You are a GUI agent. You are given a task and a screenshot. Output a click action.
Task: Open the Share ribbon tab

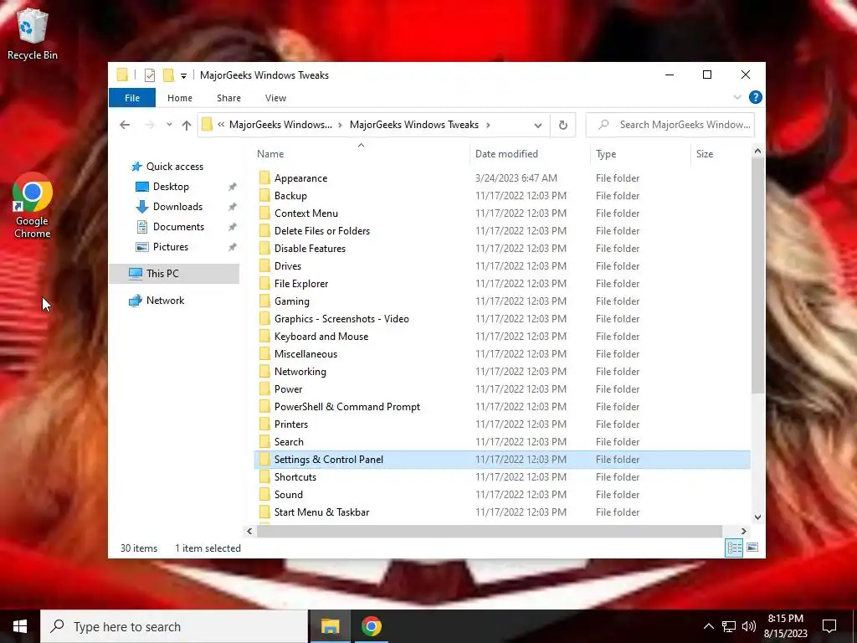[x=228, y=98]
